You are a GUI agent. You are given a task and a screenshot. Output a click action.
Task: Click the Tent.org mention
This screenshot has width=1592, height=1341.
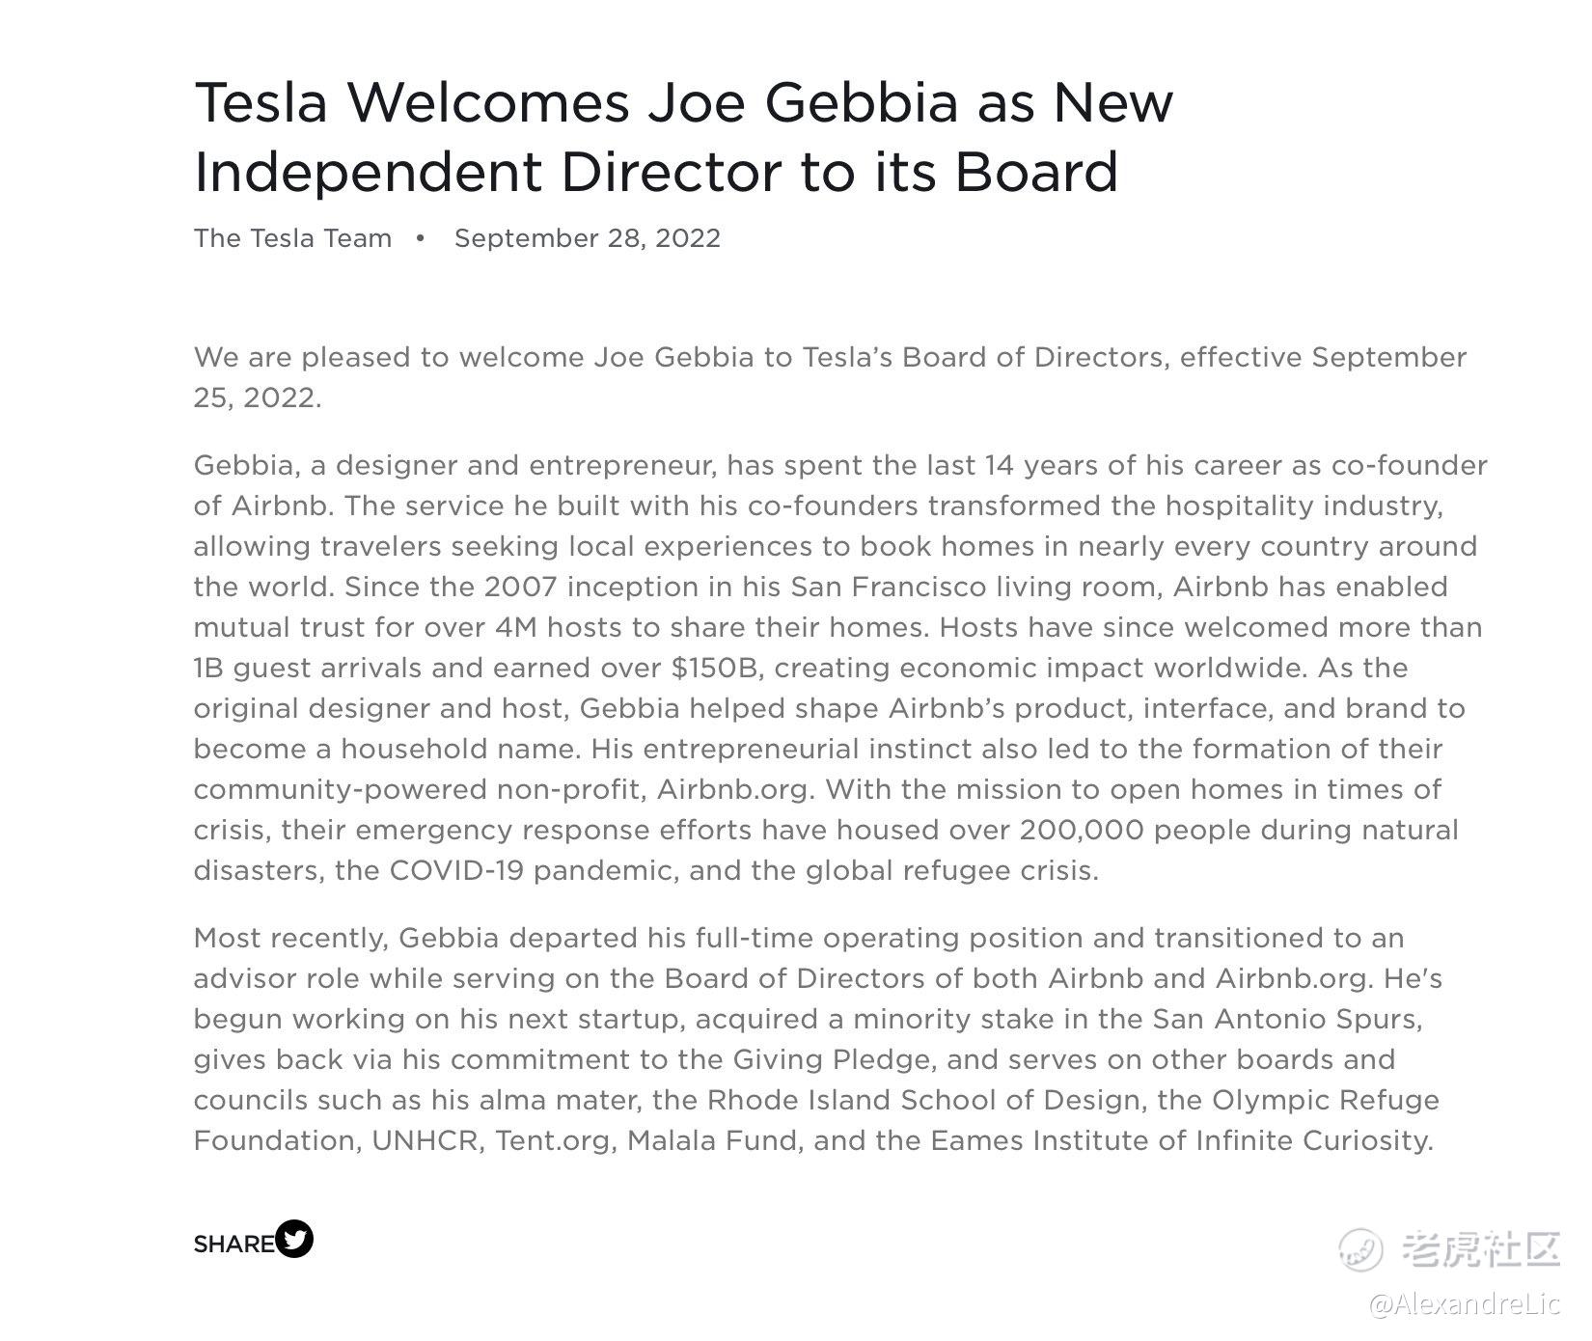tap(555, 1141)
